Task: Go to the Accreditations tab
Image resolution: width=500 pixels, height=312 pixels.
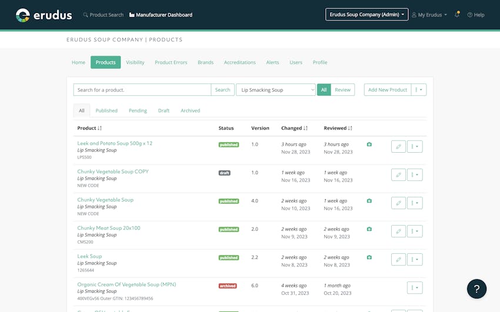Action: click(x=240, y=62)
